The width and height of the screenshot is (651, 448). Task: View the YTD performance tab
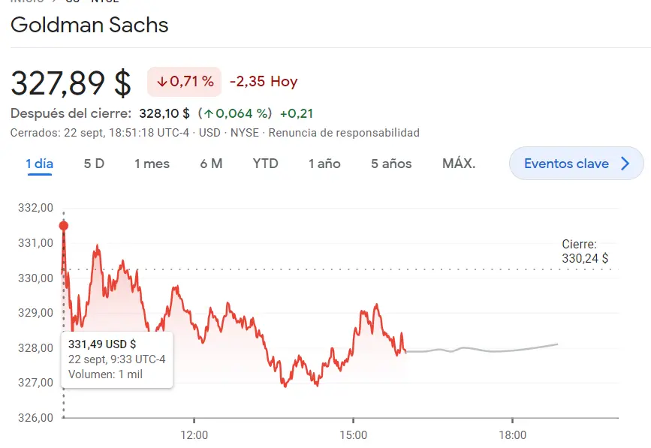[264, 163]
